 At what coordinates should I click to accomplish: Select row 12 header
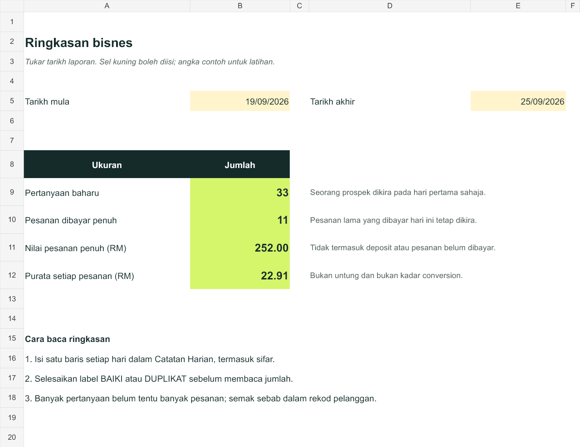tap(12, 275)
